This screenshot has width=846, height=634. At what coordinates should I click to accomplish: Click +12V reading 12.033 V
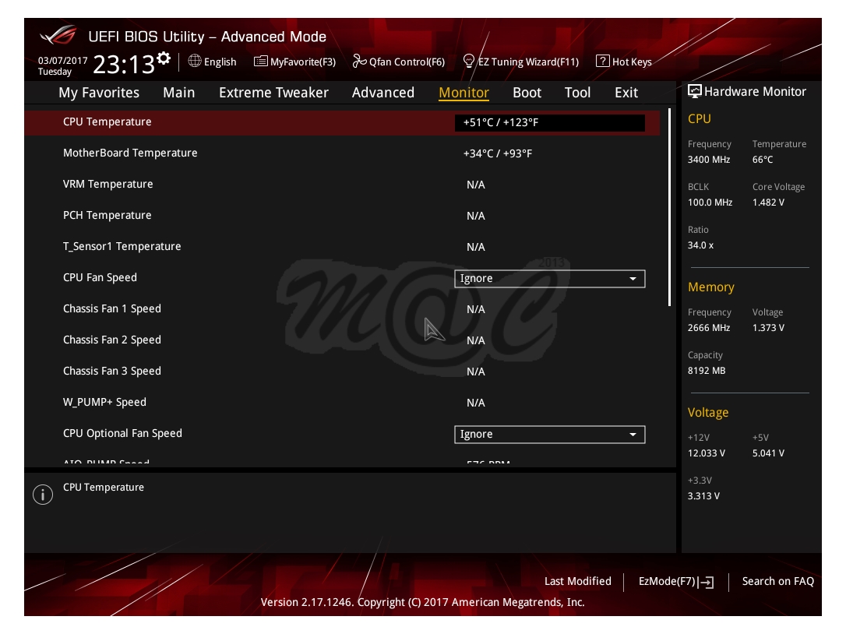[x=707, y=453]
